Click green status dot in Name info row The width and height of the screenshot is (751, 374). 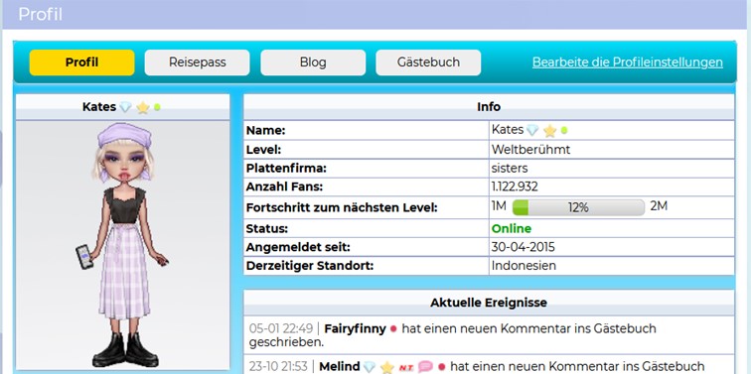click(x=563, y=130)
